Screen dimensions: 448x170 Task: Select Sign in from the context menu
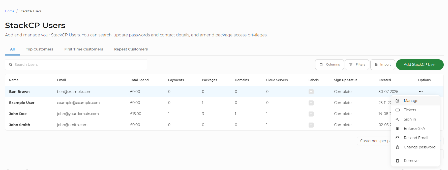[x=415, y=119]
